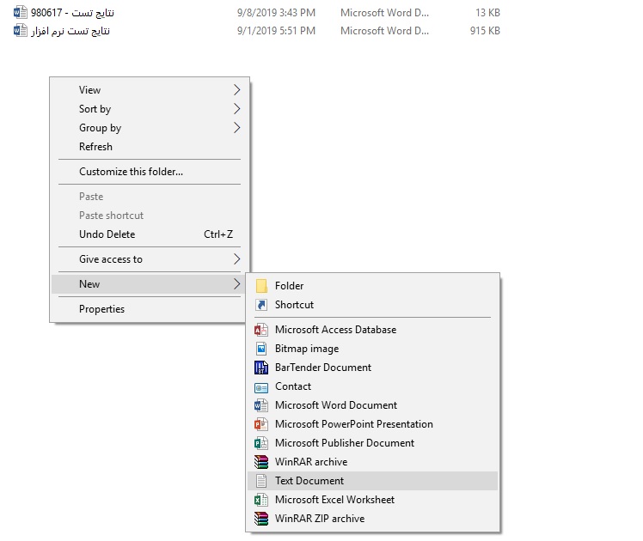Select Customize this folder...
Image resolution: width=643 pixels, height=541 pixels.
coord(150,171)
